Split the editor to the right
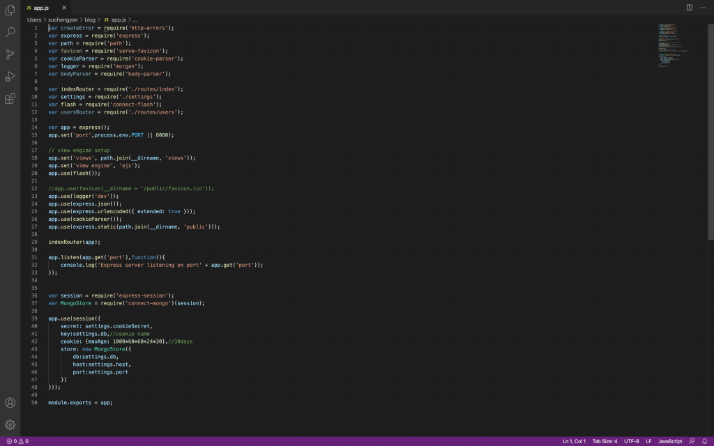This screenshot has height=446, width=714. click(690, 8)
